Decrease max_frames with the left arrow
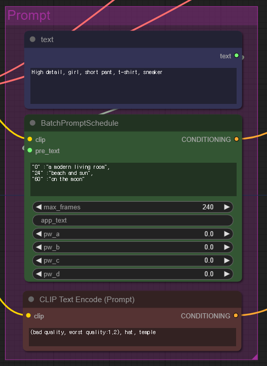 pyautogui.click(x=39, y=207)
